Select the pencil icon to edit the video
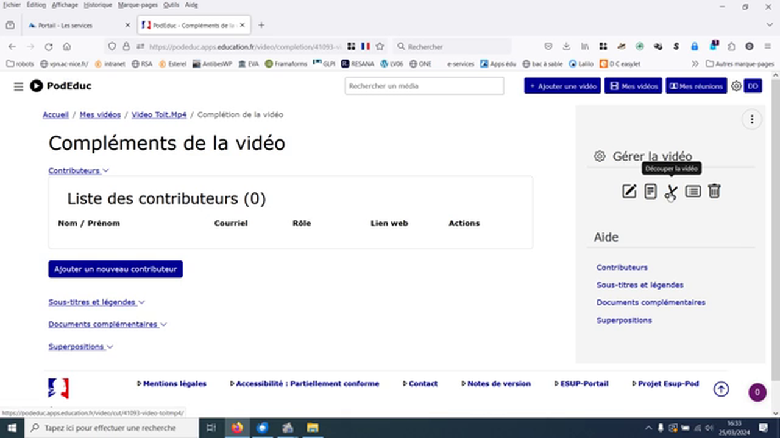The width and height of the screenshot is (780, 438). tap(629, 191)
